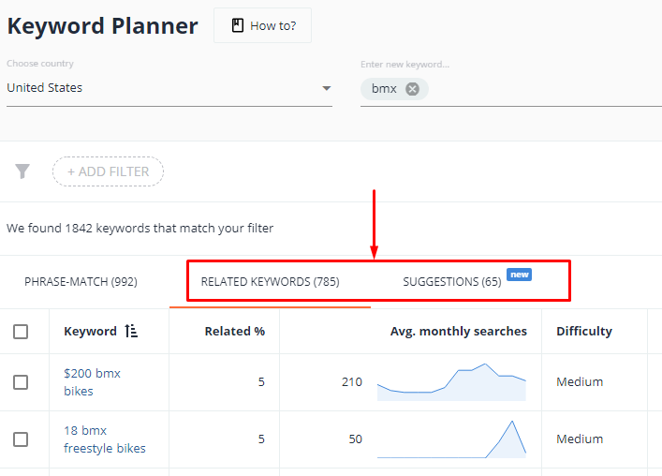Viewport: 662px width, 476px height.
Task: Open the How to? guide button
Action: pos(262,25)
